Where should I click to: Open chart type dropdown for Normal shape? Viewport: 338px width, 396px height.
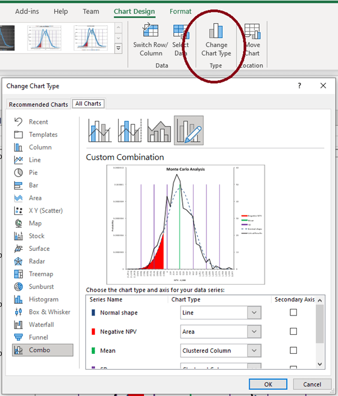pos(255,313)
